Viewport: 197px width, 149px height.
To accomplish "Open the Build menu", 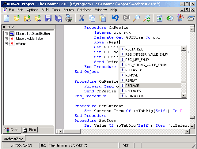I will (45, 10).
